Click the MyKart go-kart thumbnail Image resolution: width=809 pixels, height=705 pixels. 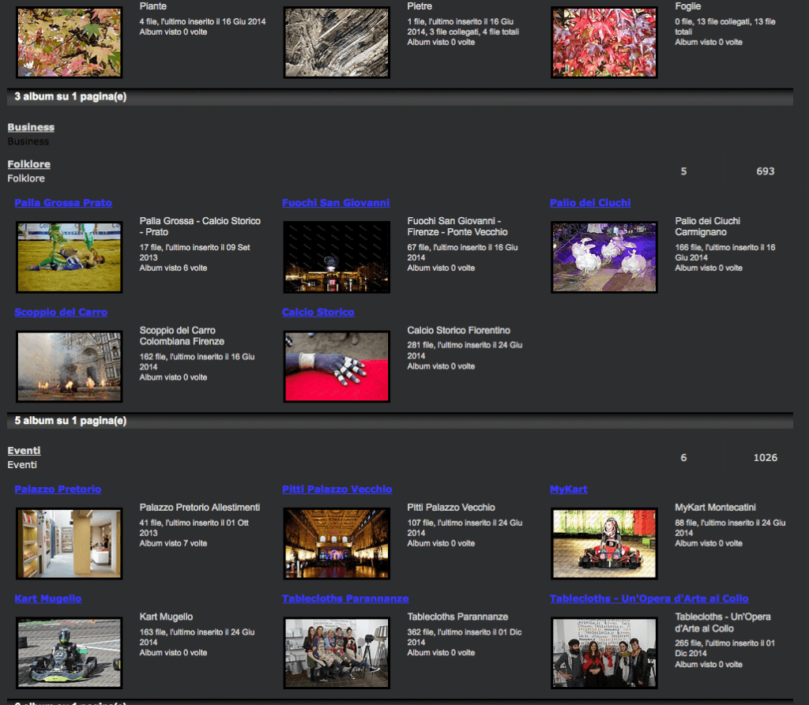(x=604, y=543)
